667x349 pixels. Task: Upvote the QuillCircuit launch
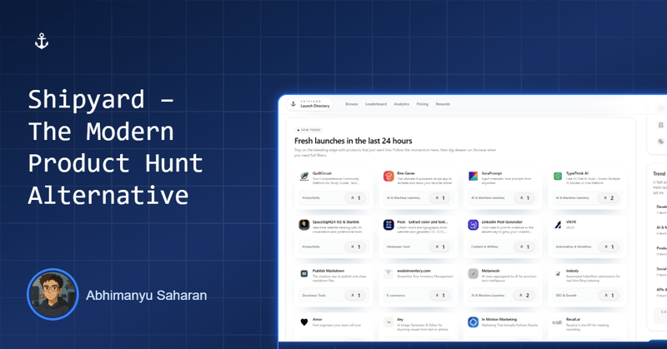pyautogui.click(x=355, y=197)
